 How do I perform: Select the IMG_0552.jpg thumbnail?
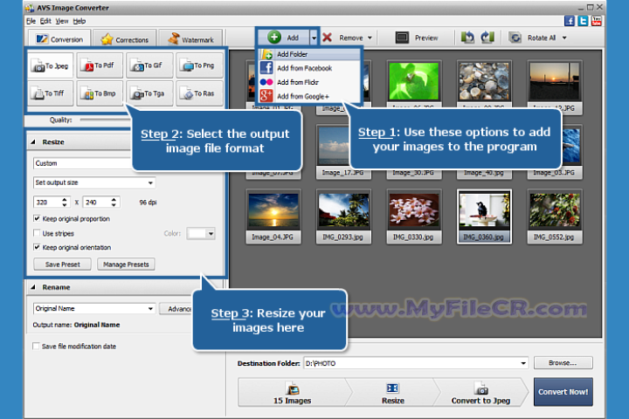coord(555,216)
